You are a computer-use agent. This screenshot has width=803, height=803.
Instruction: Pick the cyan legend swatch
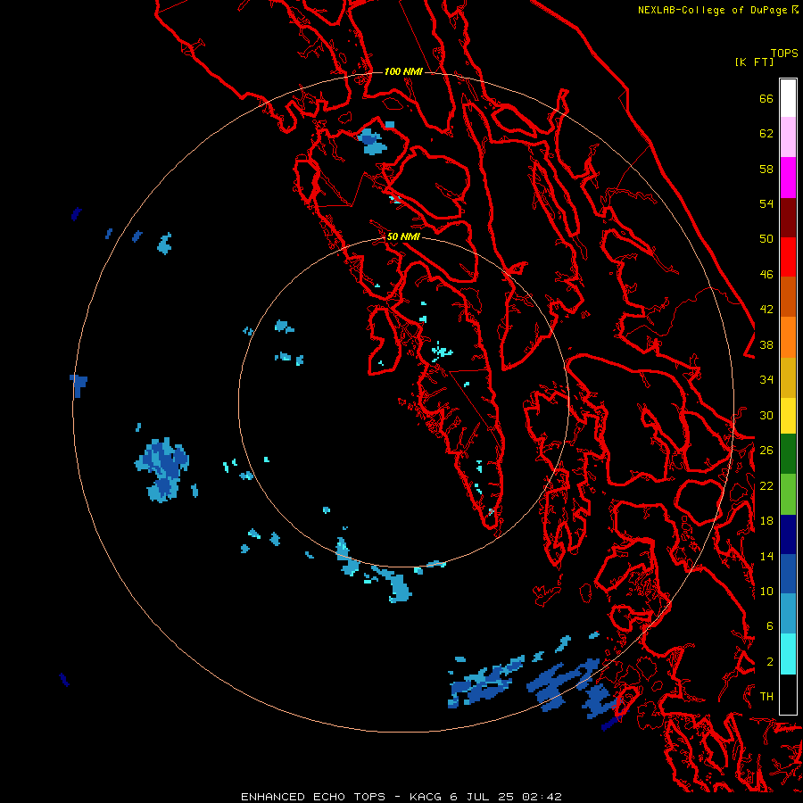[788, 654]
